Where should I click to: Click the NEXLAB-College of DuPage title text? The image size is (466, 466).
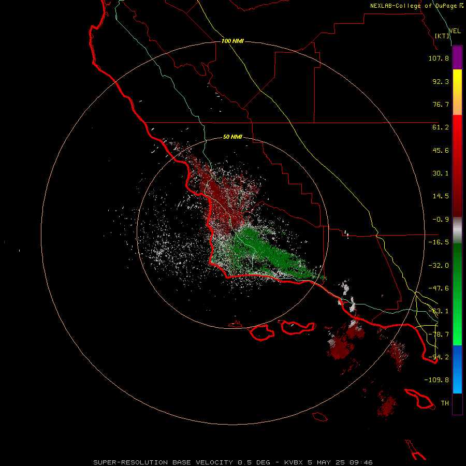coord(416,6)
